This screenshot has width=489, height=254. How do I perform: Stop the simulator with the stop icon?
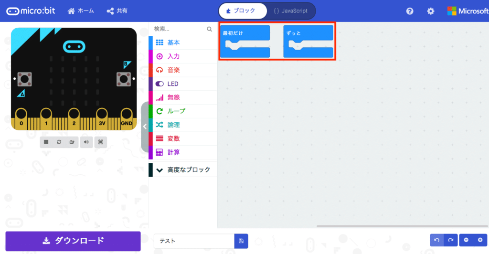tap(46, 142)
